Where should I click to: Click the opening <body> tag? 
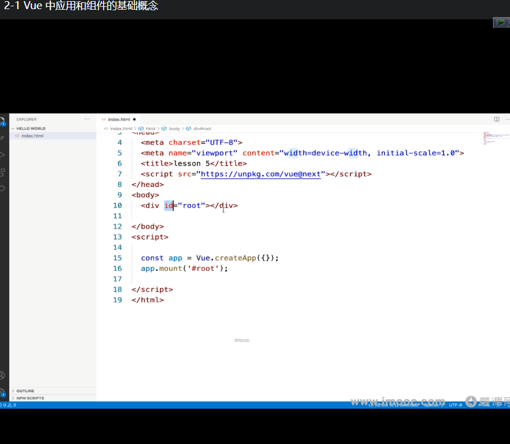pyautogui.click(x=145, y=195)
